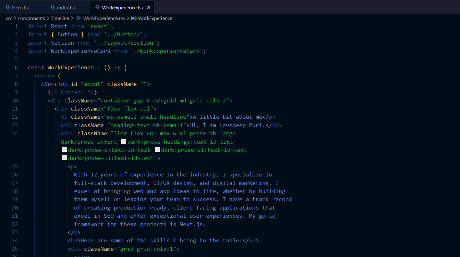Expand the src breadcrumb folder
The height and width of the screenshot is (257, 460).
click(9, 18)
